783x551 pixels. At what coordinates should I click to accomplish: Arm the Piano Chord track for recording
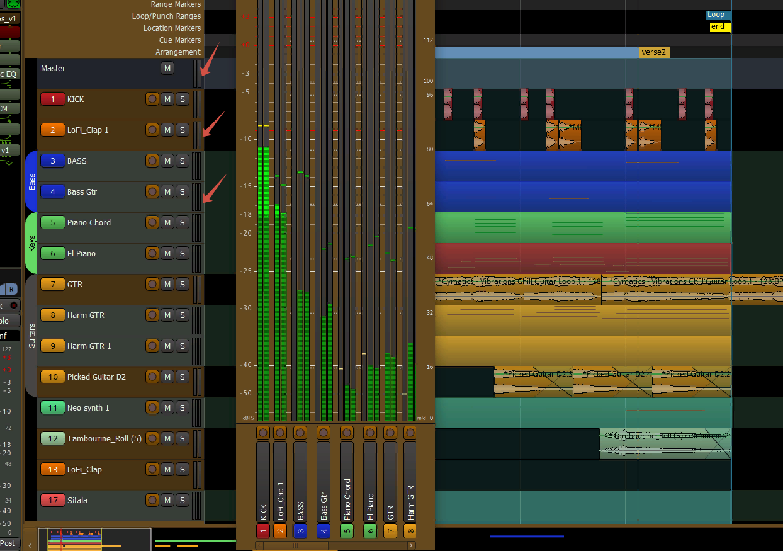pos(152,222)
